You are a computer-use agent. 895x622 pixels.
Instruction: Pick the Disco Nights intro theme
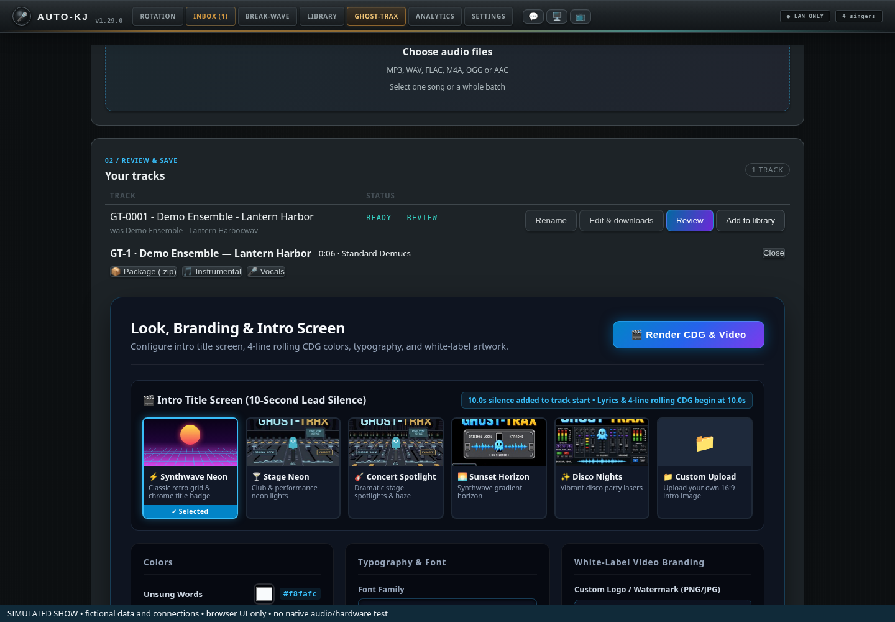[x=602, y=468]
